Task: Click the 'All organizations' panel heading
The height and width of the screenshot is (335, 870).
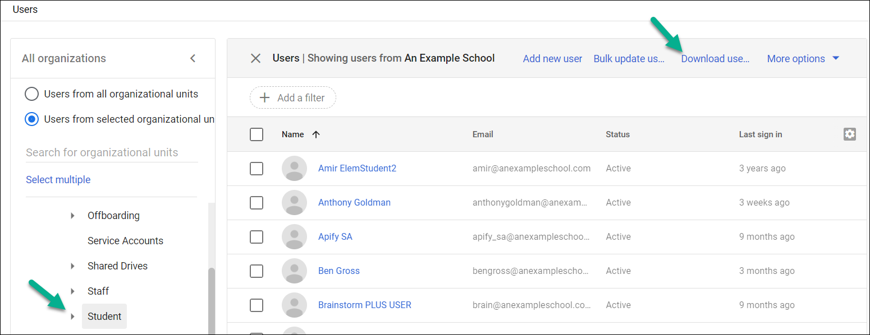Action: pos(64,58)
